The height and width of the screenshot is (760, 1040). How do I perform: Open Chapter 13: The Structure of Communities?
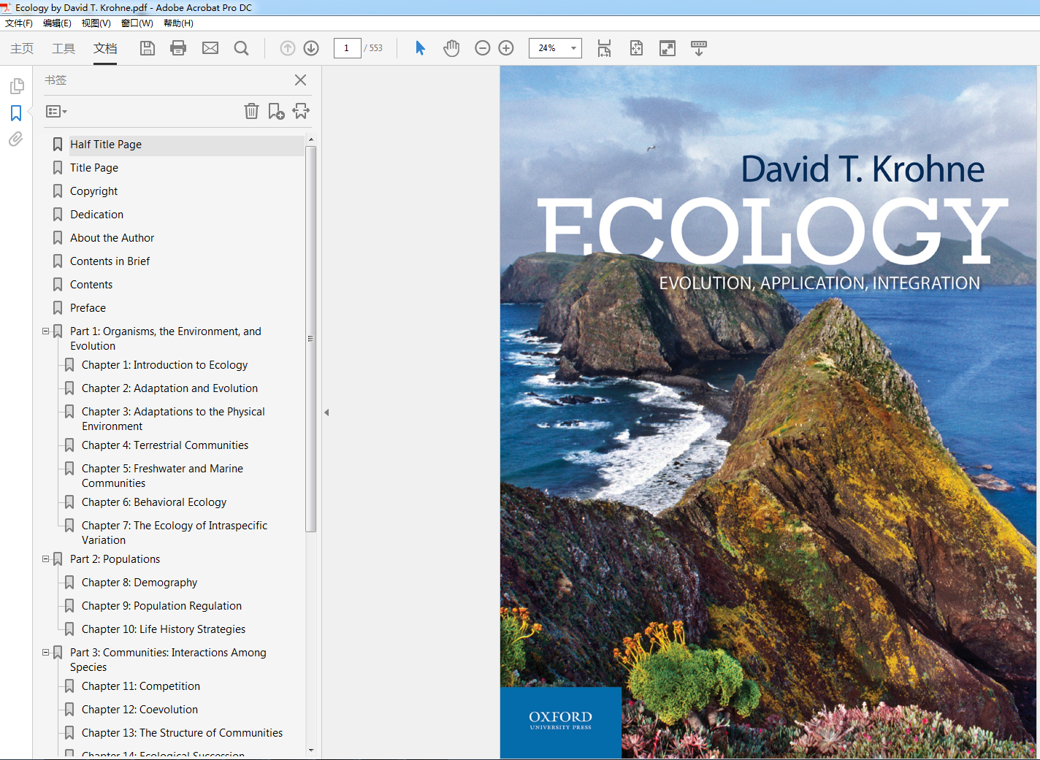point(183,733)
